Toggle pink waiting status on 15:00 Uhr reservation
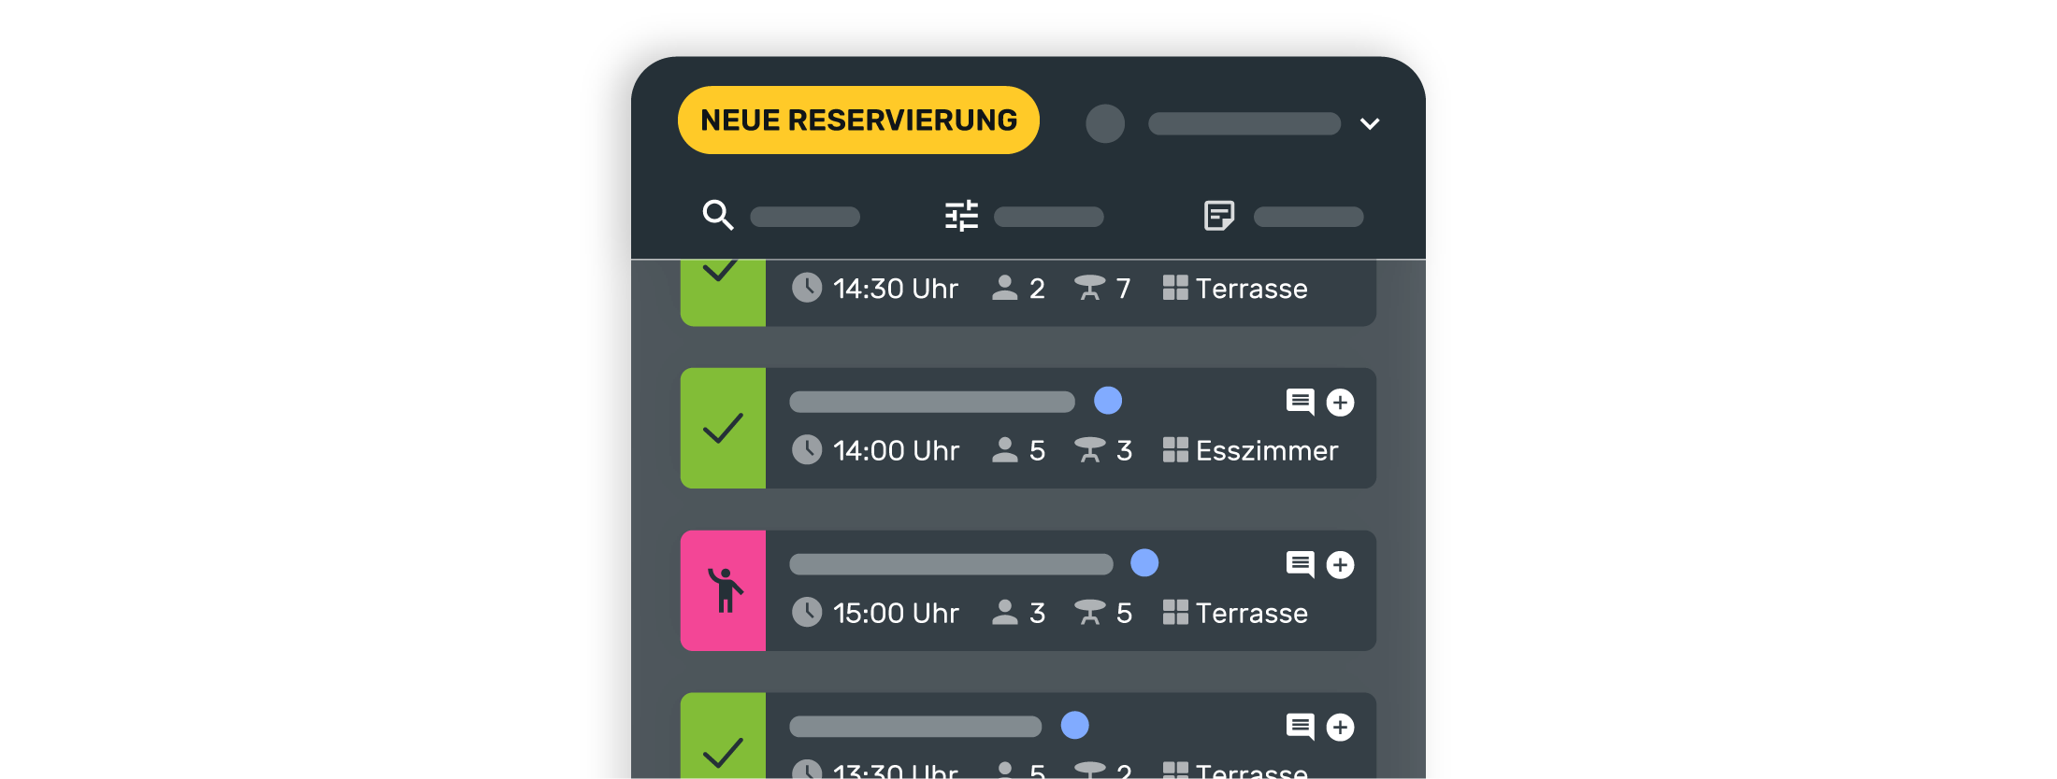 [x=723, y=590]
